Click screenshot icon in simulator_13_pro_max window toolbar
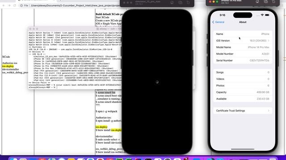 pos(180,3)
